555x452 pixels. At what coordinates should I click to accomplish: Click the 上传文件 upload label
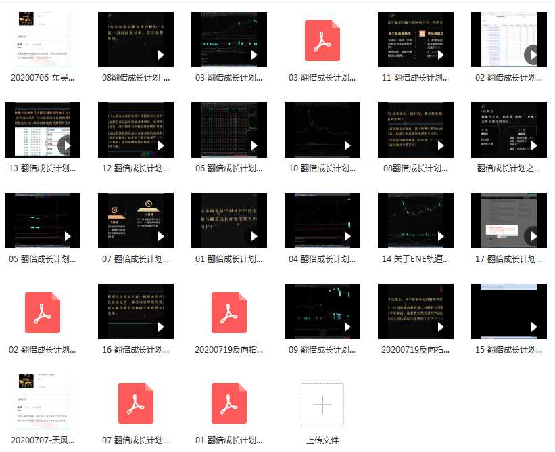tap(322, 440)
